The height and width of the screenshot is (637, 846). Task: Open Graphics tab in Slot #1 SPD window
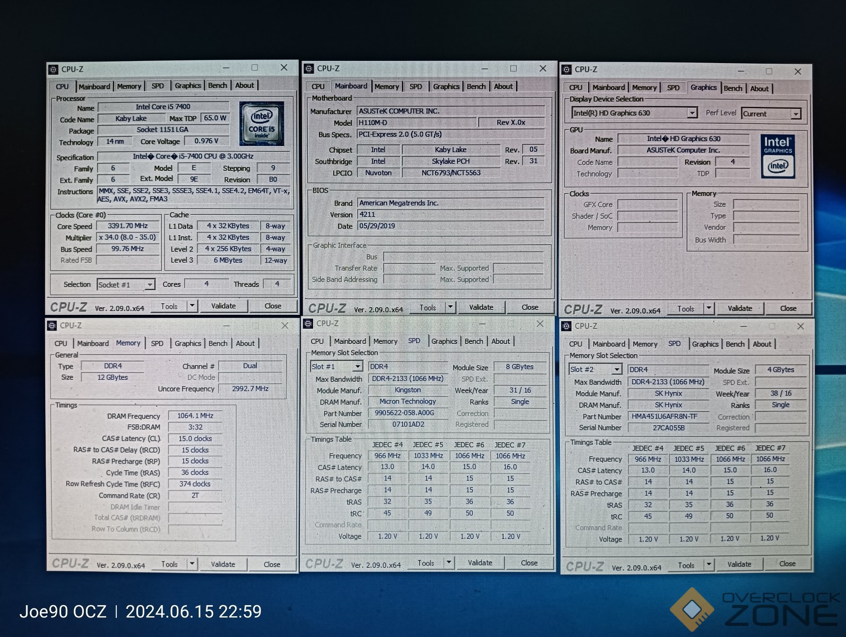click(444, 341)
